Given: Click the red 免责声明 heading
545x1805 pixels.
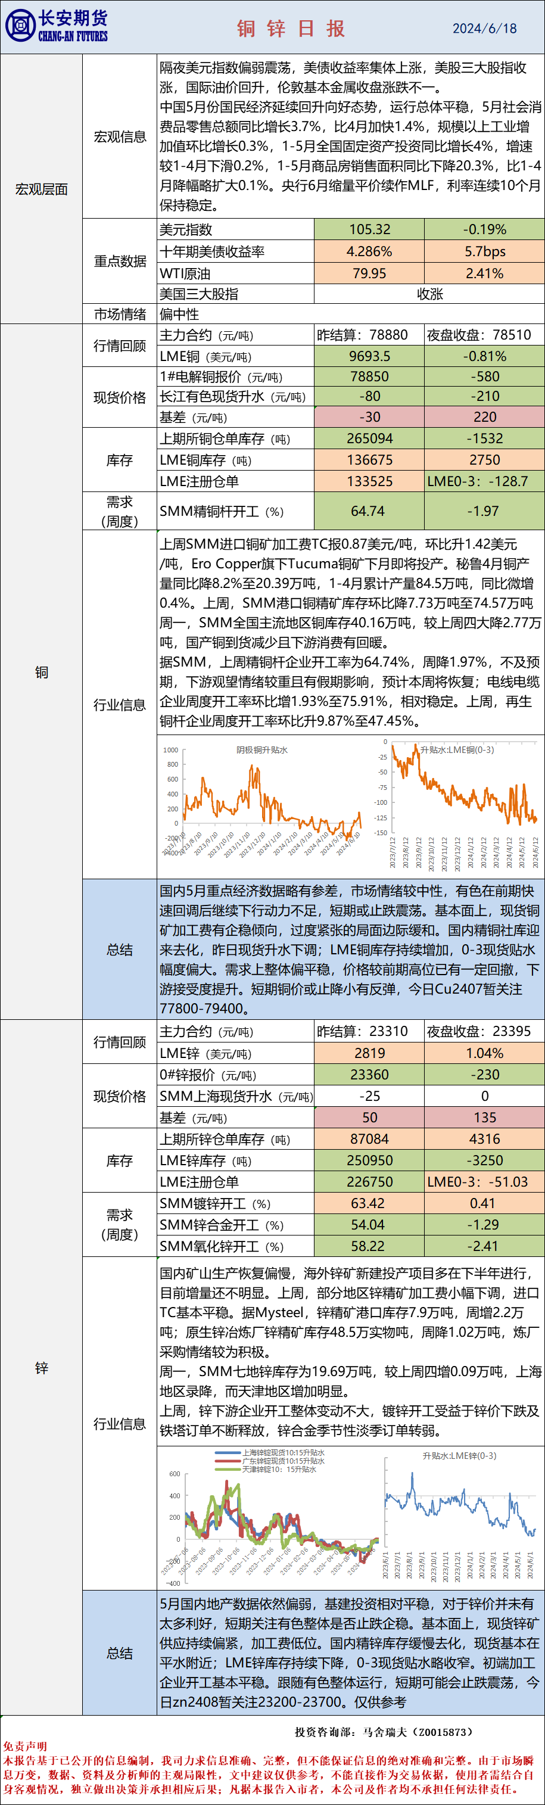Looking at the screenshot, I should (24, 1746).
